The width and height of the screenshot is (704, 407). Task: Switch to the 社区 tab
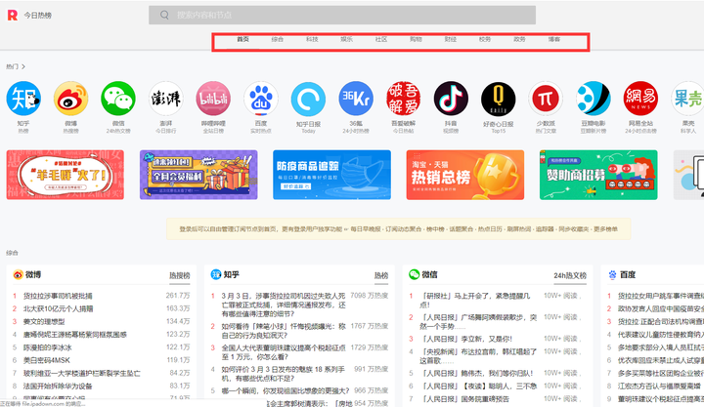pyautogui.click(x=381, y=39)
